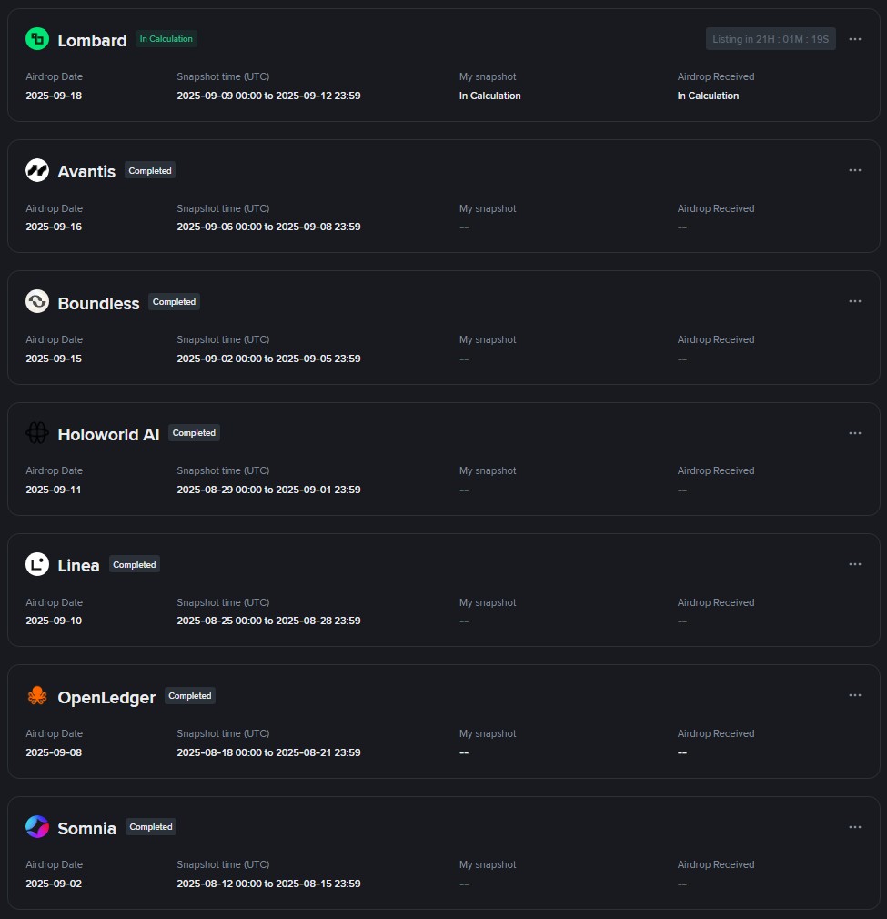The width and height of the screenshot is (887, 919).
Task: Click the Avantis project logo
Action: 37,170
